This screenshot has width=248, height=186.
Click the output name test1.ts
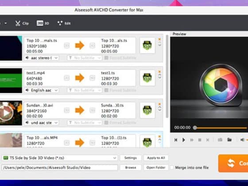[x=108, y=73]
